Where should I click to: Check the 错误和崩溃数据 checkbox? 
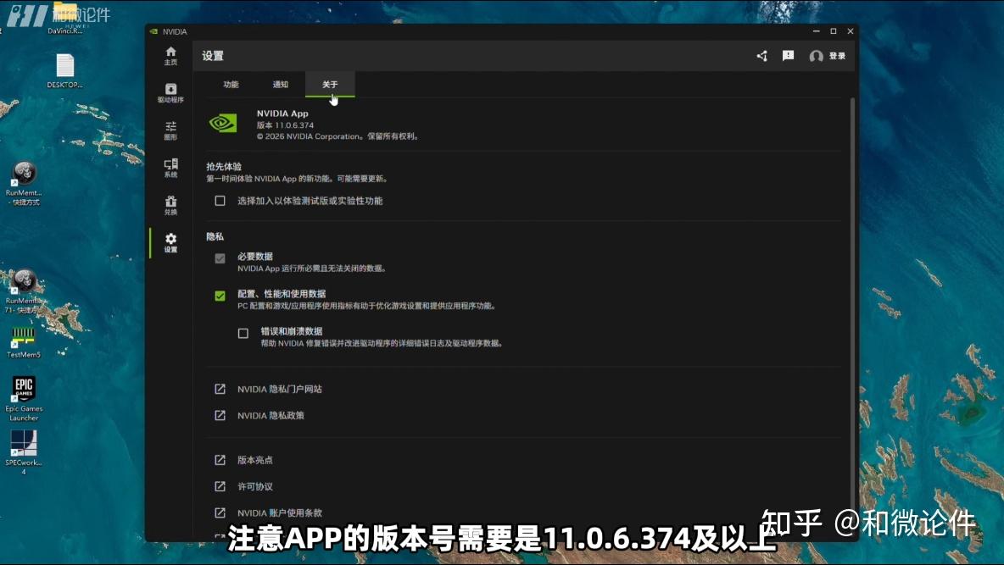click(243, 334)
